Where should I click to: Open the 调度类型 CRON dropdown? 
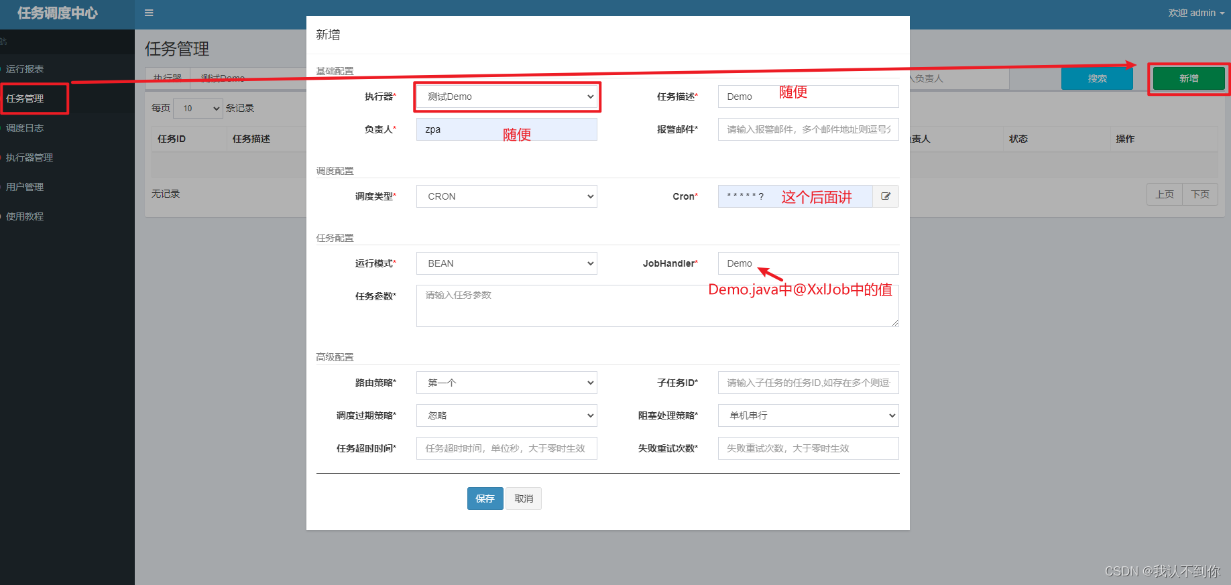507,196
